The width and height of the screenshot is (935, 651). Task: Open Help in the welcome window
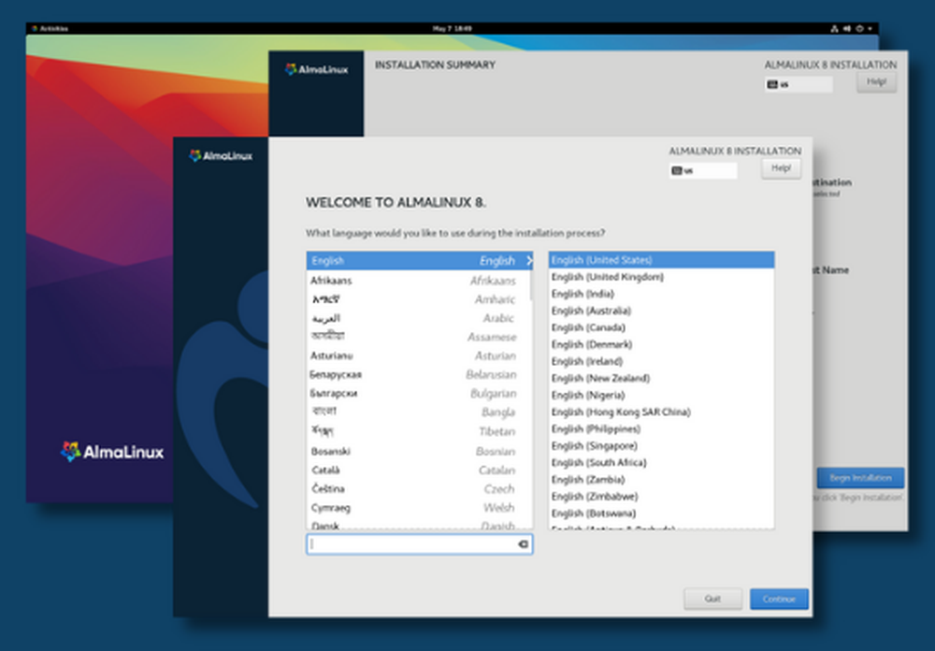tap(781, 168)
